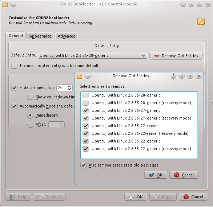The image size is (213, 207).
Task: Click the Defaults button
Action: tap(49, 197)
